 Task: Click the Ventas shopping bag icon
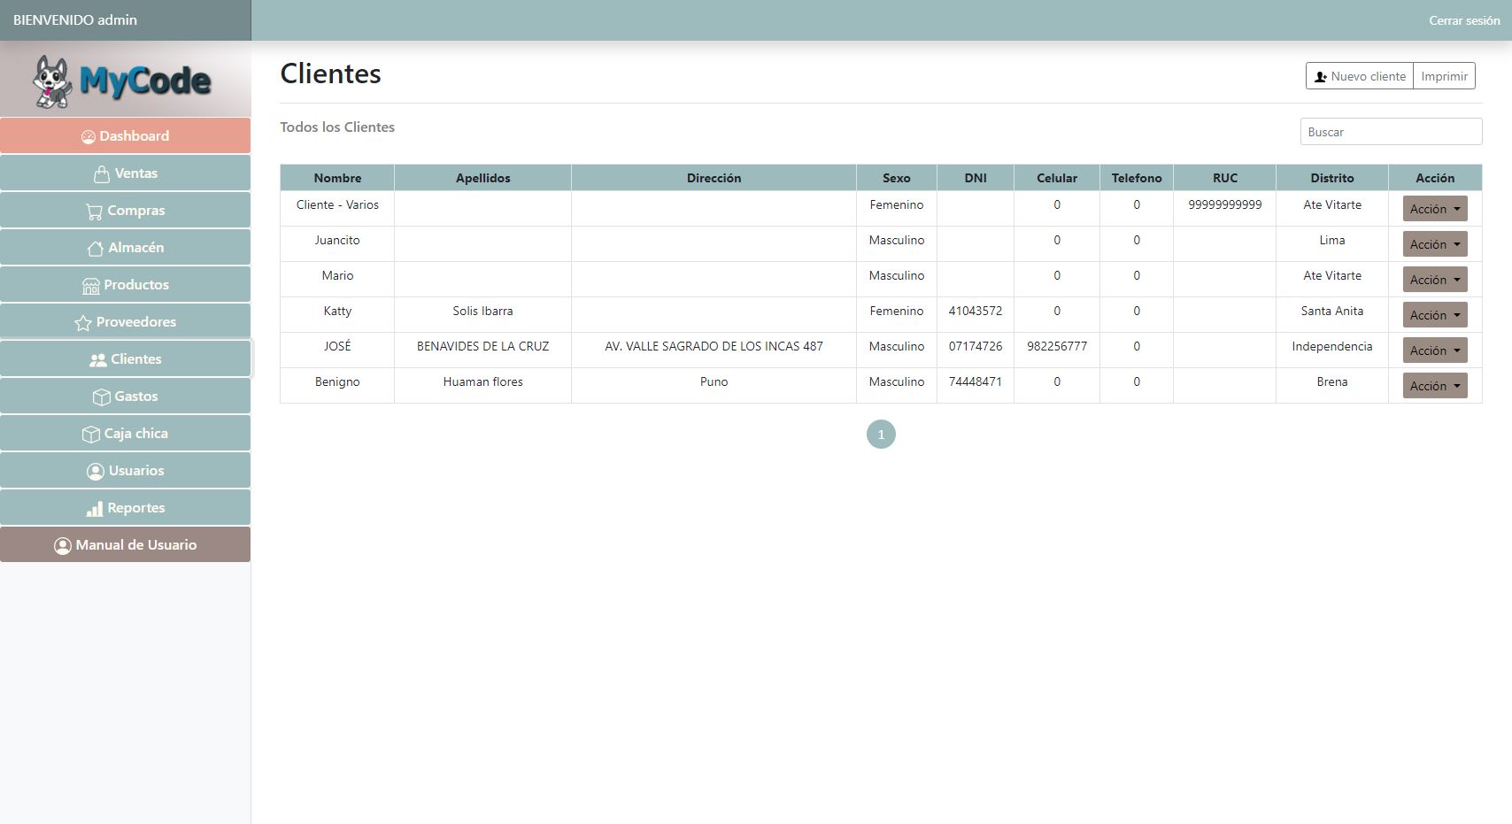[x=102, y=174]
